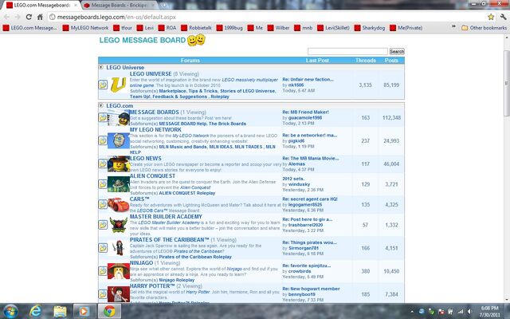Open the Windows Start button

pos(10,312)
